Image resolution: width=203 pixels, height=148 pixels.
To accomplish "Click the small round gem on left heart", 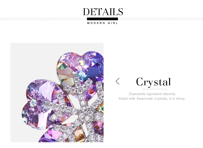I will click(34, 103).
